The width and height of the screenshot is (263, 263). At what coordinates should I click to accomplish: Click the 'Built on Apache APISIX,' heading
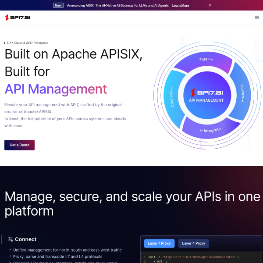click(74, 54)
